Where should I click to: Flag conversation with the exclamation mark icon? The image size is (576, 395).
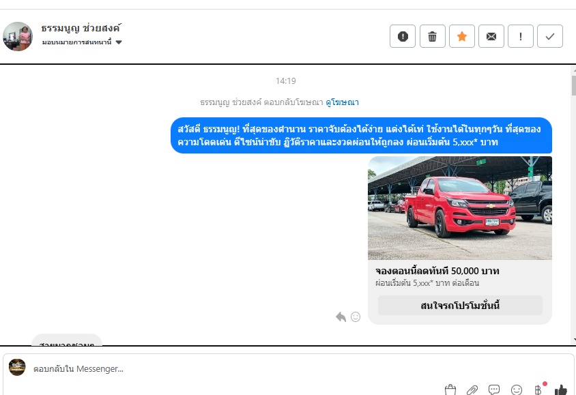[x=521, y=36]
